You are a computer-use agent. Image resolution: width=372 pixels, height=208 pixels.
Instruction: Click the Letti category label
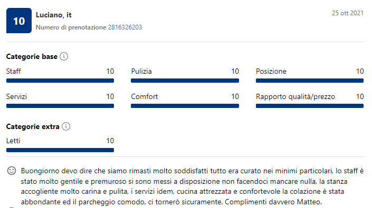(x=13, y=141)
